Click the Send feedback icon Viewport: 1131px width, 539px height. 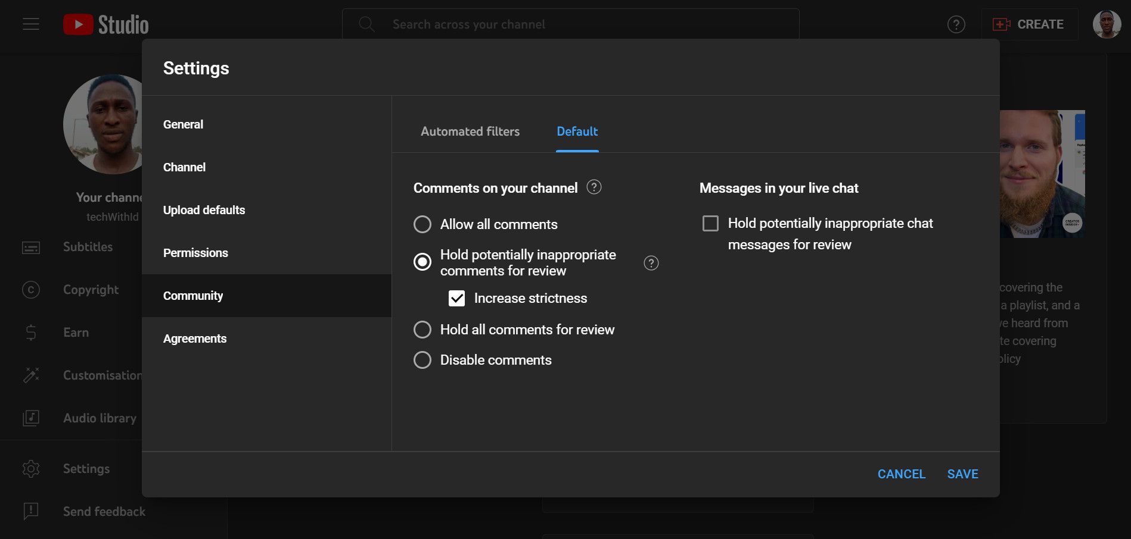[x=30, y=511]
